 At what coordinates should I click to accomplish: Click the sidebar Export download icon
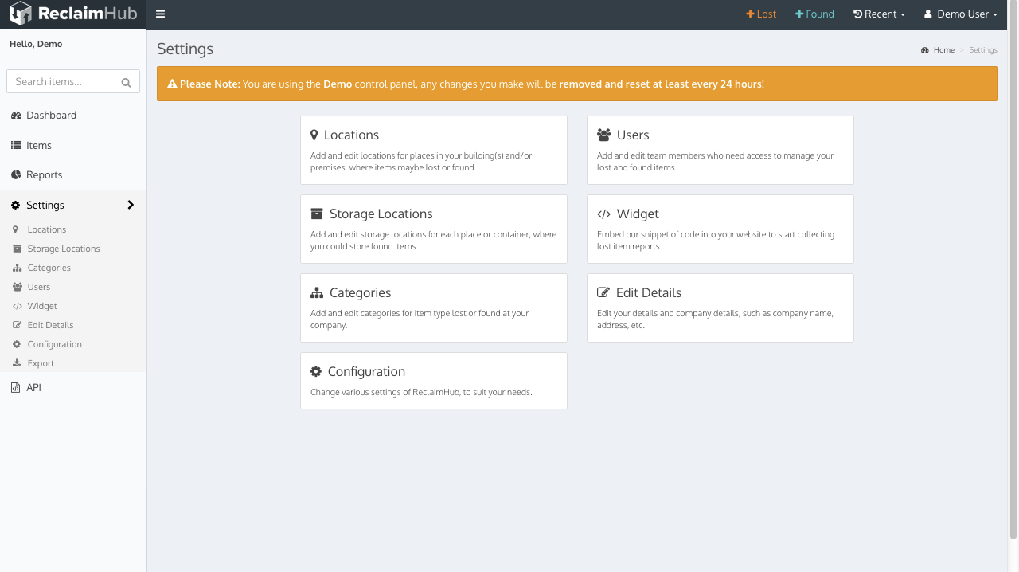[17, 363]
